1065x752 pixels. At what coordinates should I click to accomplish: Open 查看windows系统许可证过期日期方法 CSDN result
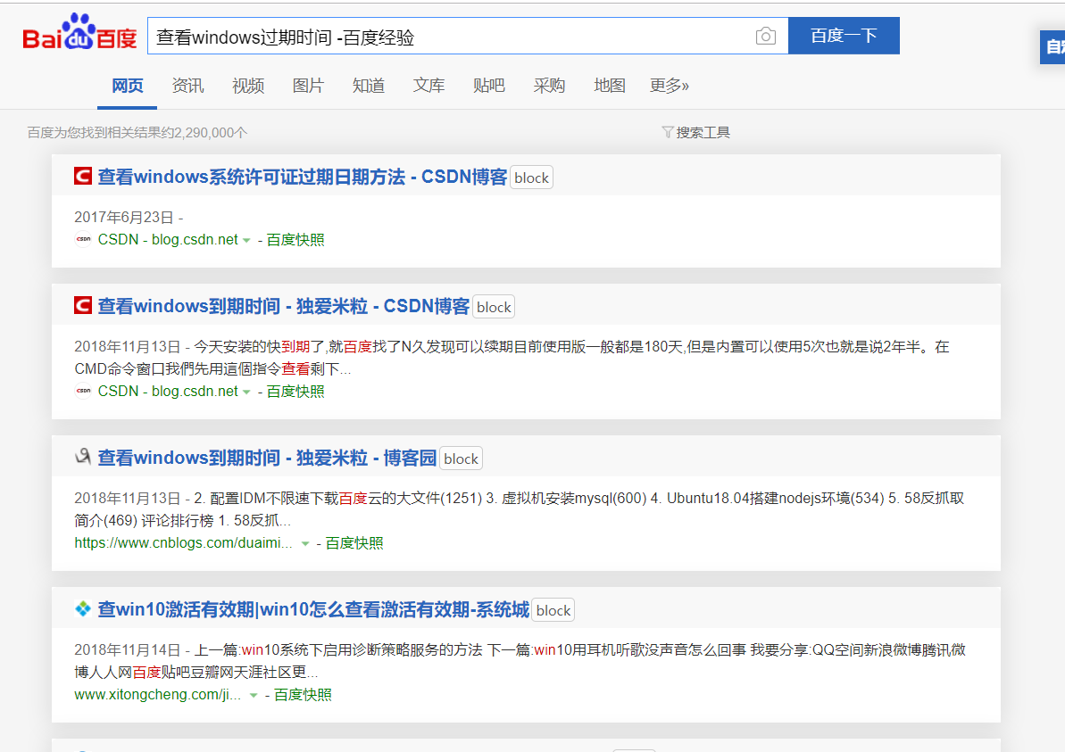[x=303, y=178]
